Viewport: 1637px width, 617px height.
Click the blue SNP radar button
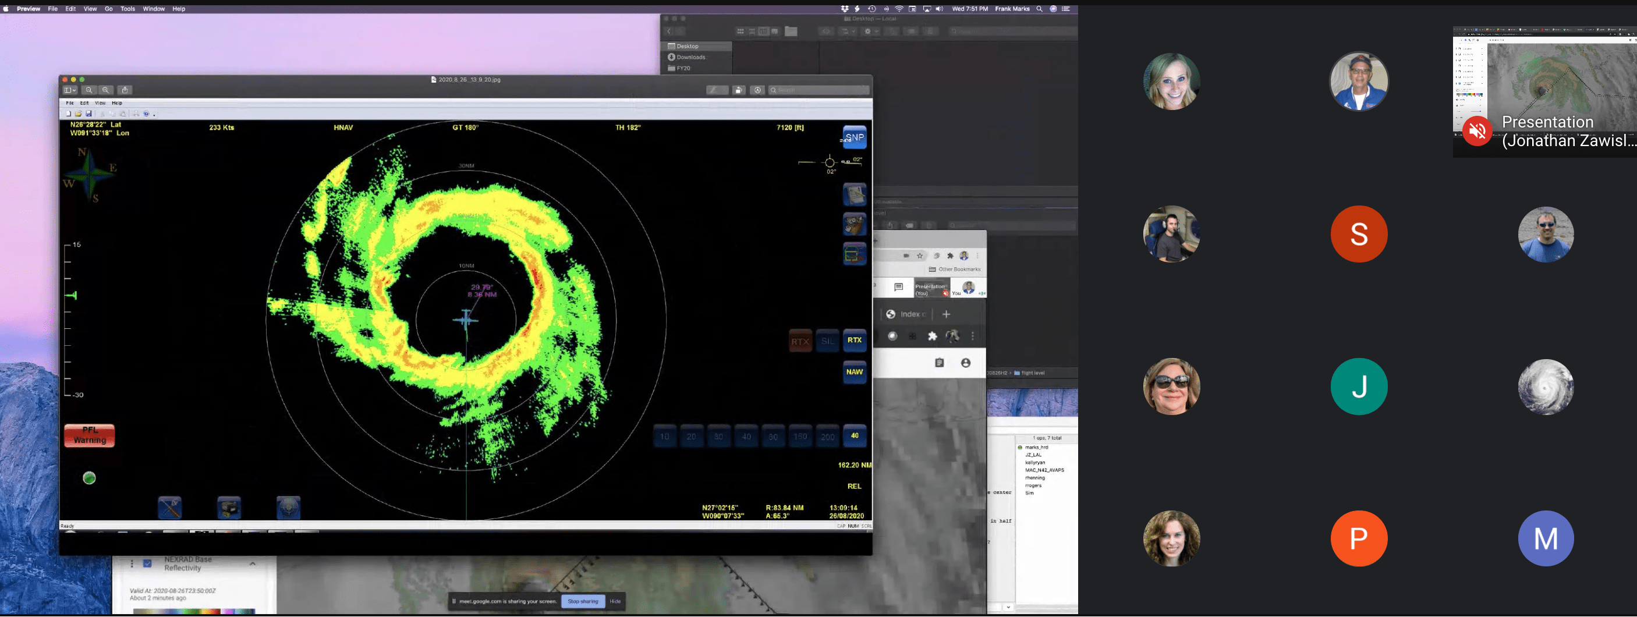point(855,137)
